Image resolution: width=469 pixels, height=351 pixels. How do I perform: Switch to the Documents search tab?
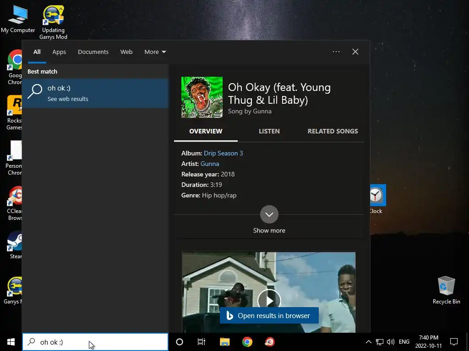point(93,52)
